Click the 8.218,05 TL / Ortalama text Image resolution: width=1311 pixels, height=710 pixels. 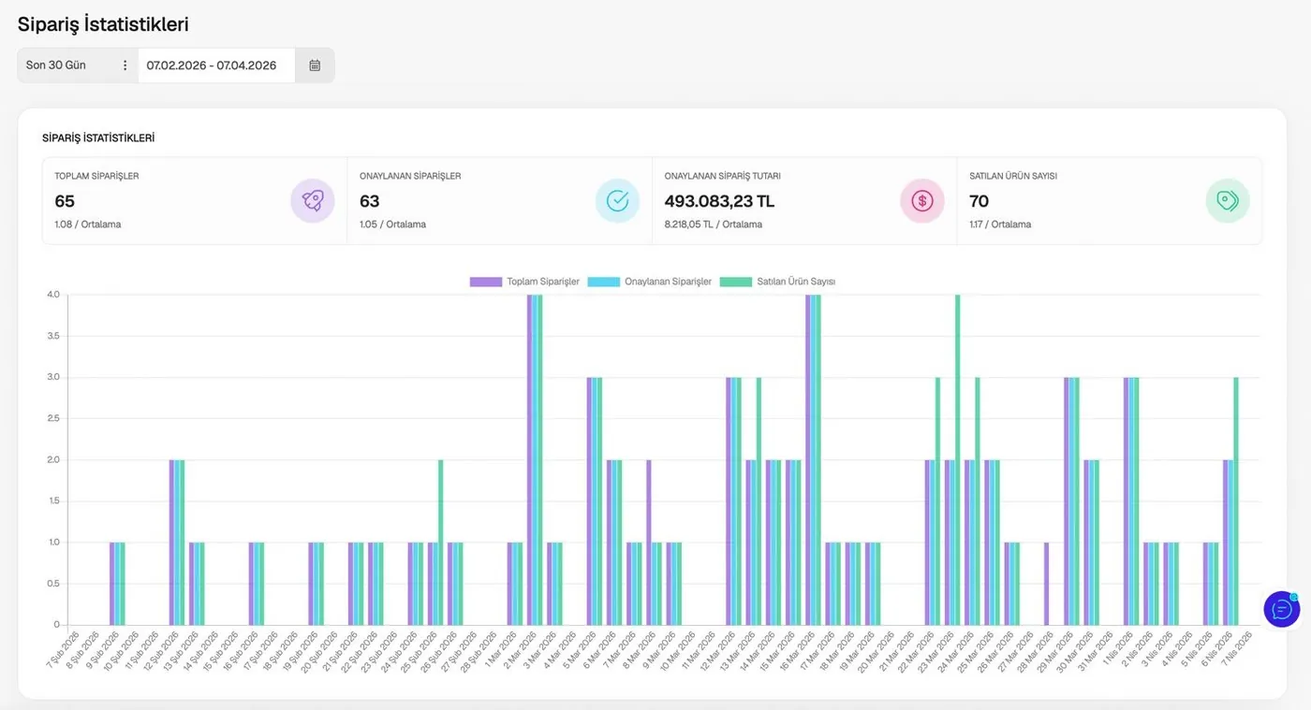pyautogui.click(x=714, y=225)
